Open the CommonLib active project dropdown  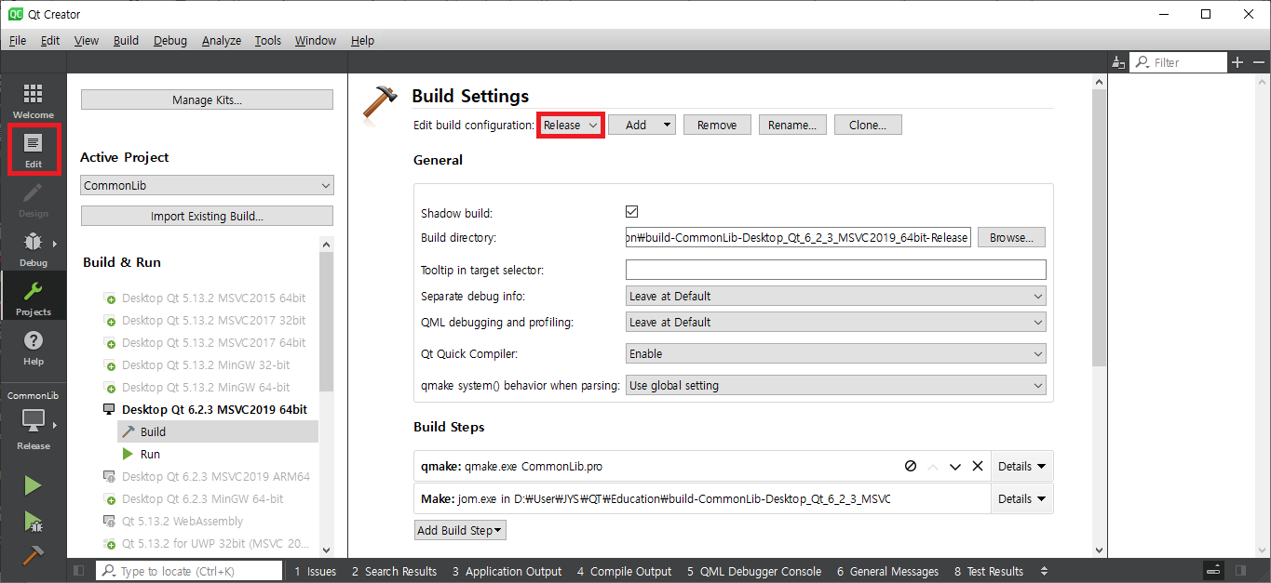click(207, 185)
